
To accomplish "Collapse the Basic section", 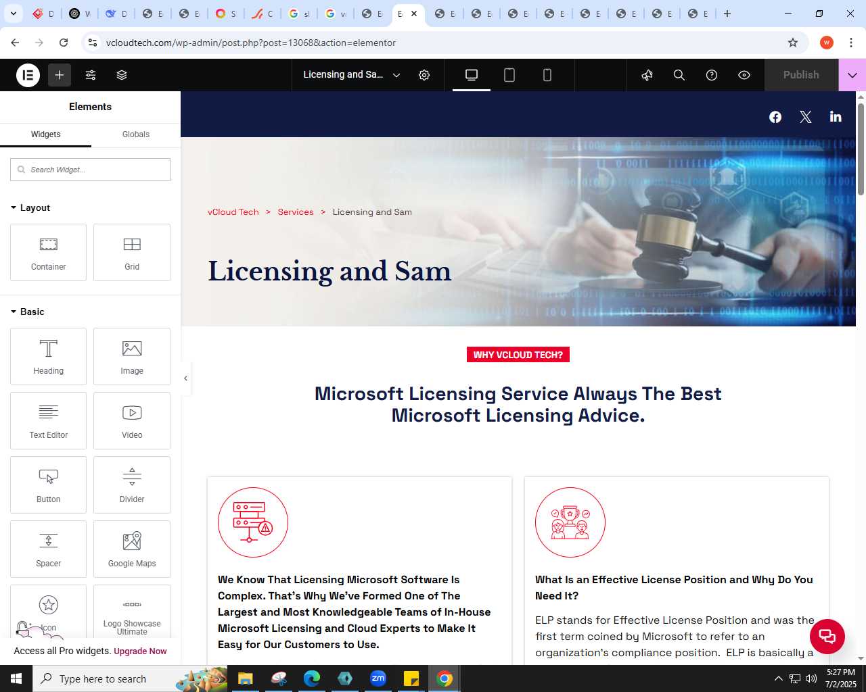I will (28, 312).
